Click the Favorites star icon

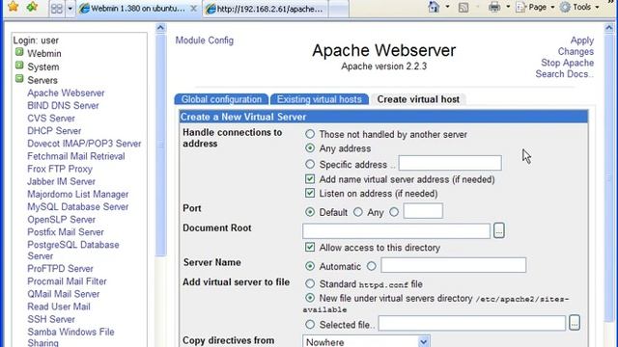[x=13, y=7]
